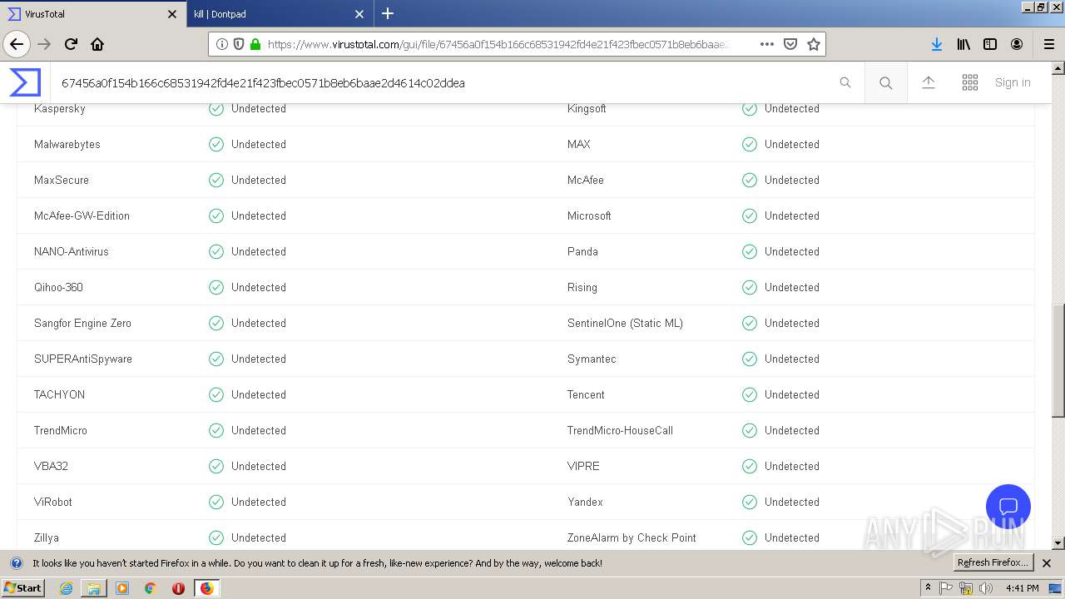This screenshot has width=1065, height=599.
Task: Click the SentinelOne (Static ML) label
Action: pos(625,324)
